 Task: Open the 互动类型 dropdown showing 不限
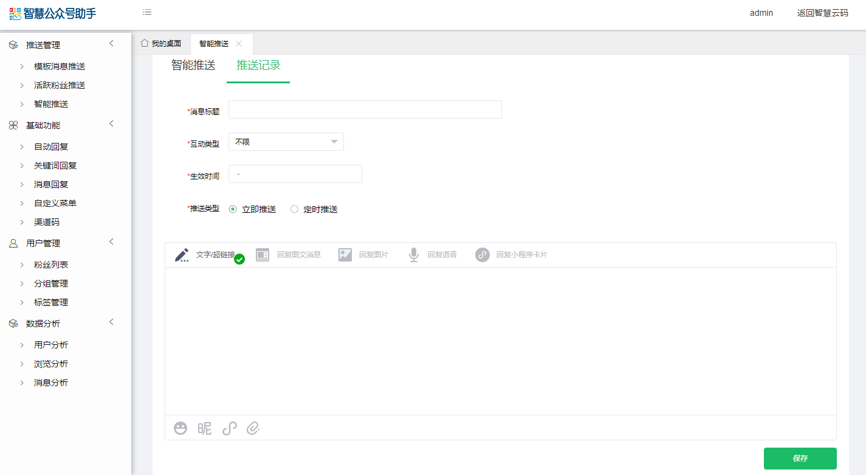pos(286,142)
